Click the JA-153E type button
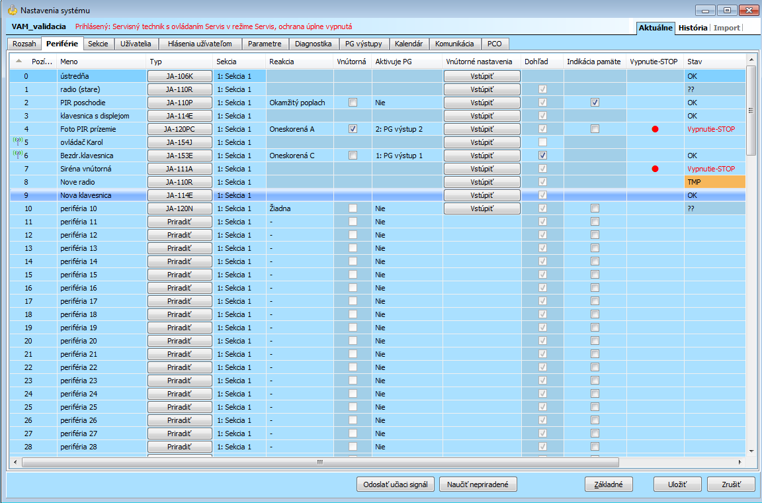The height and width of the screenshot is (503, 762). (179, 156)
